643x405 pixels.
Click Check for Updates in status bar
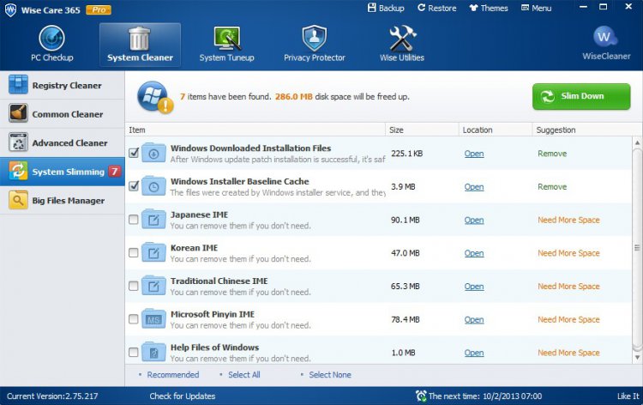(182, 396)
